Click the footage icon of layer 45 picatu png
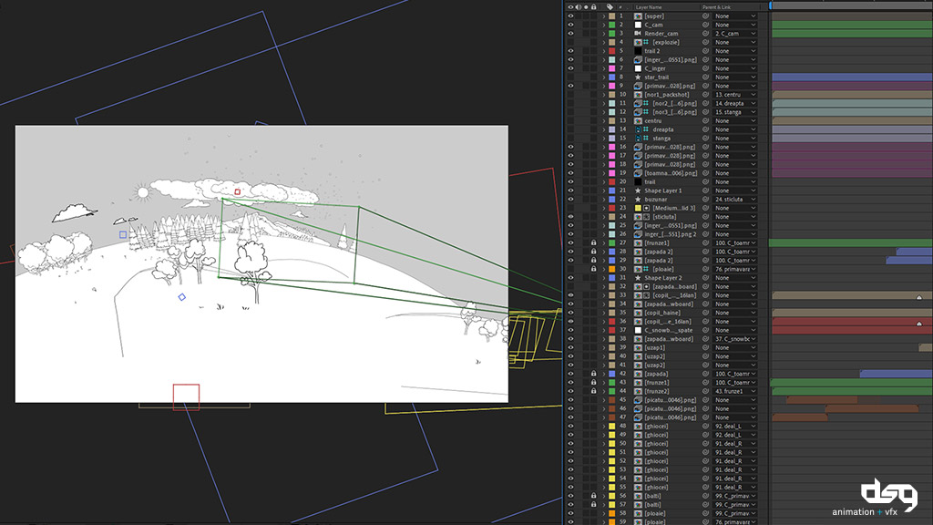The width and height of the screenshot is (933, 525). pyautogui.click(x=638, y=400)
